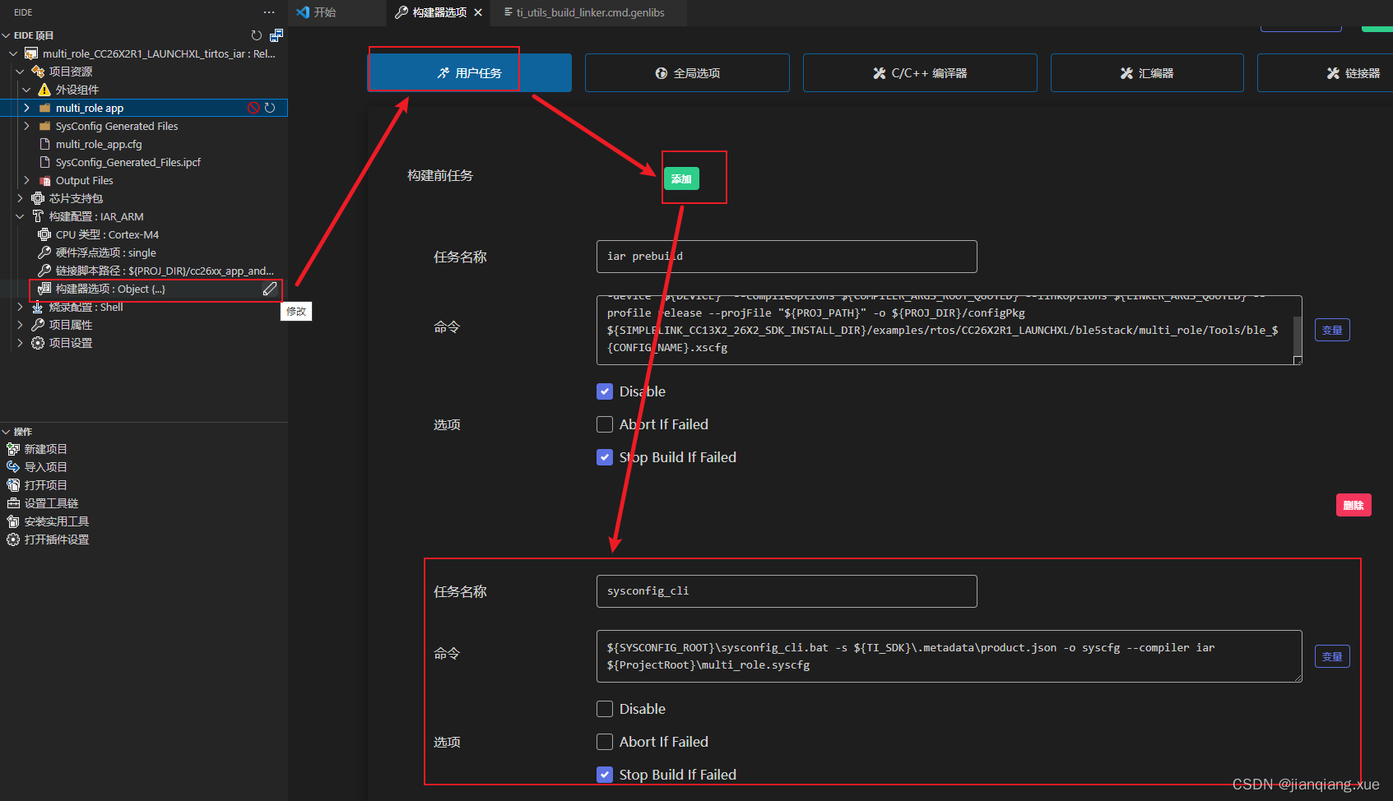Check Abort If Failed for iar prebuild

click(605, 424)
